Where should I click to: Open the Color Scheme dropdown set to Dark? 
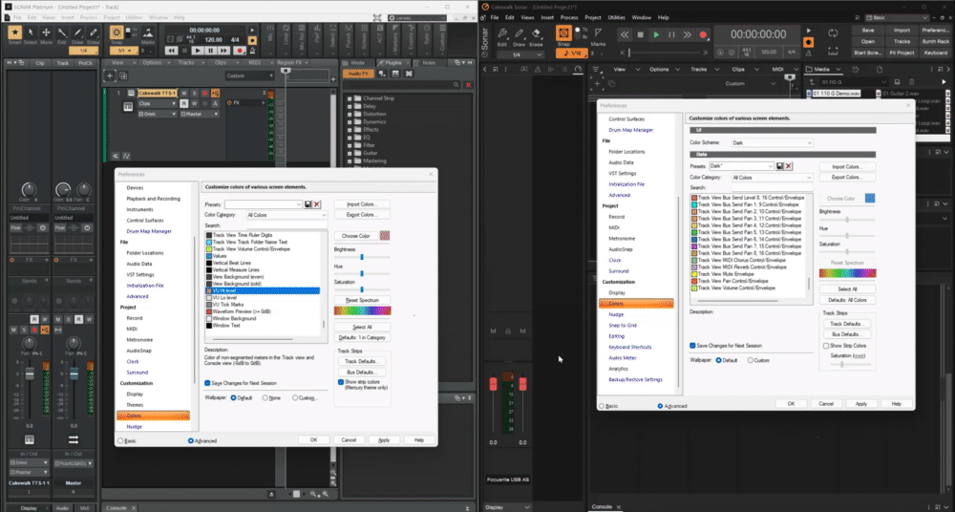pos(771,142)
